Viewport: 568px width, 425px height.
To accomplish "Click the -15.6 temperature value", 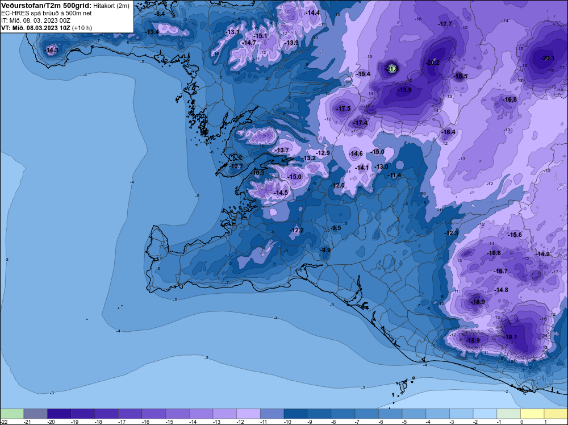I will coord(515,235).
